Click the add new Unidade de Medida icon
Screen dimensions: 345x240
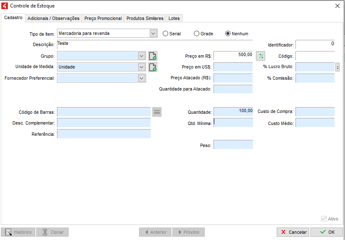tap(153, 67)
